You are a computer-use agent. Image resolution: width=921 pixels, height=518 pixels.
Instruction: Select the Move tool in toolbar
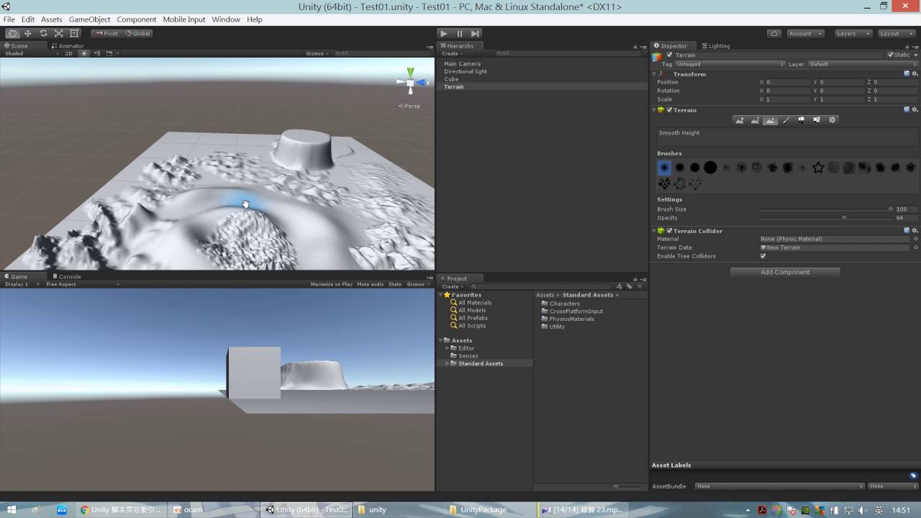(28, 33)
